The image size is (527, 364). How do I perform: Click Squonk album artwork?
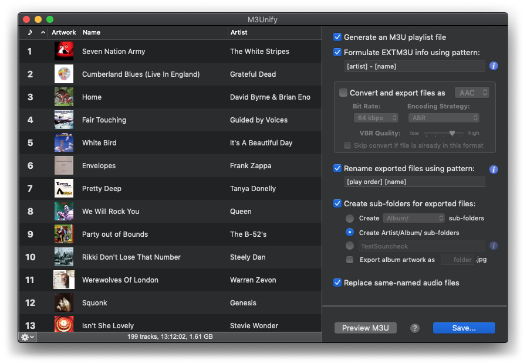(64, 302)
